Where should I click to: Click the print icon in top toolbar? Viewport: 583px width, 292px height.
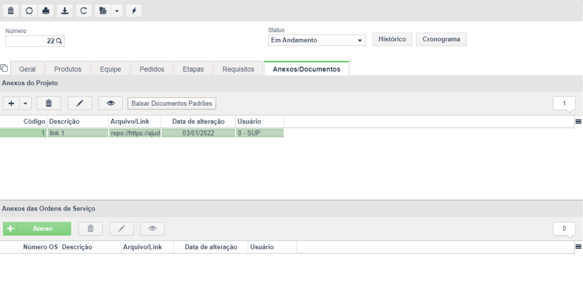[45, 10]
